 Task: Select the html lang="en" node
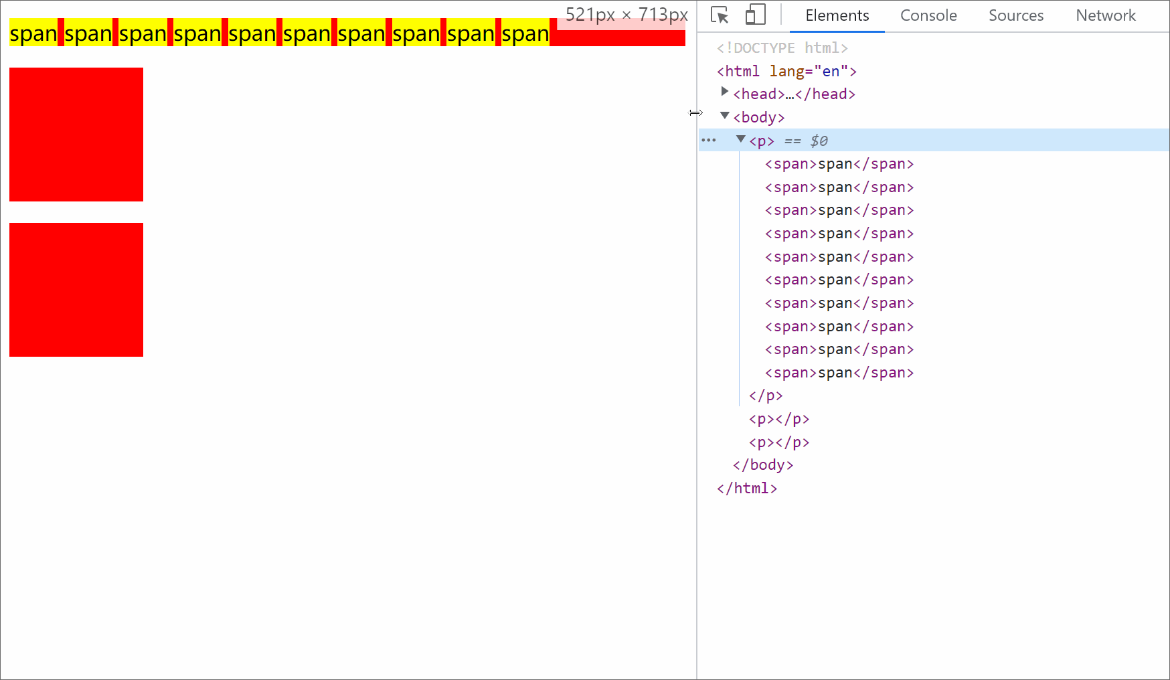pyautogui.click(x=786, y=71)
